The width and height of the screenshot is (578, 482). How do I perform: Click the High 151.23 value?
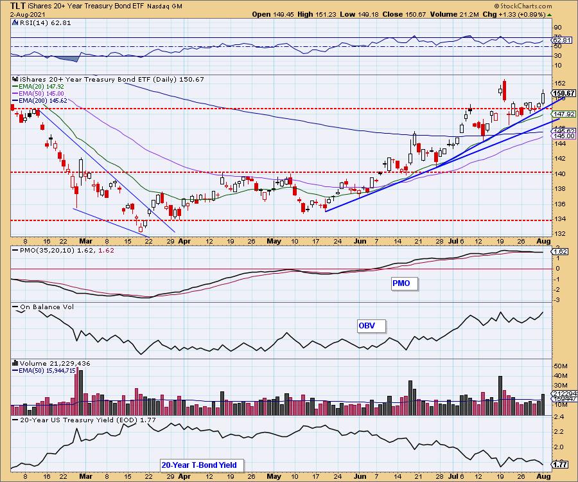pos(316,14)
